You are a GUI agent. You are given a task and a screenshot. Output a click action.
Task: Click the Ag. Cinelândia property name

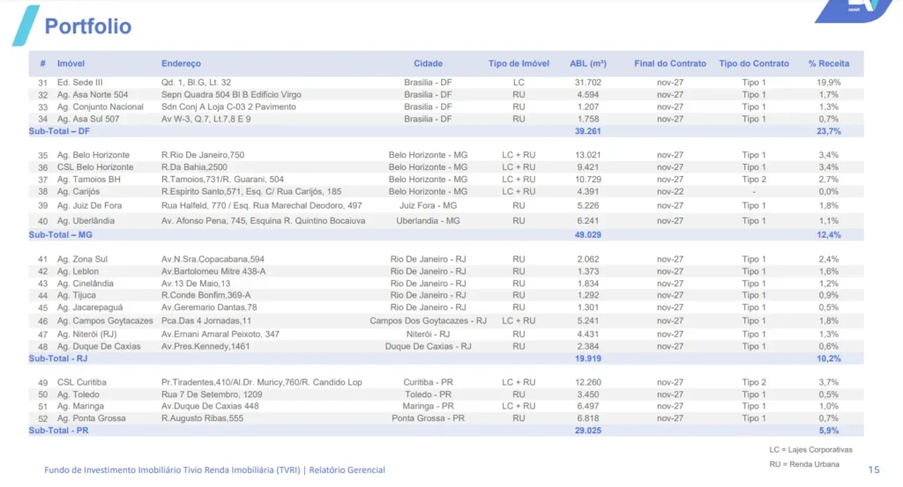coord(85,284)
